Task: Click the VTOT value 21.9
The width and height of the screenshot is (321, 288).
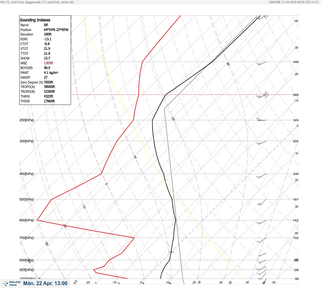Action: pos(47,49)
